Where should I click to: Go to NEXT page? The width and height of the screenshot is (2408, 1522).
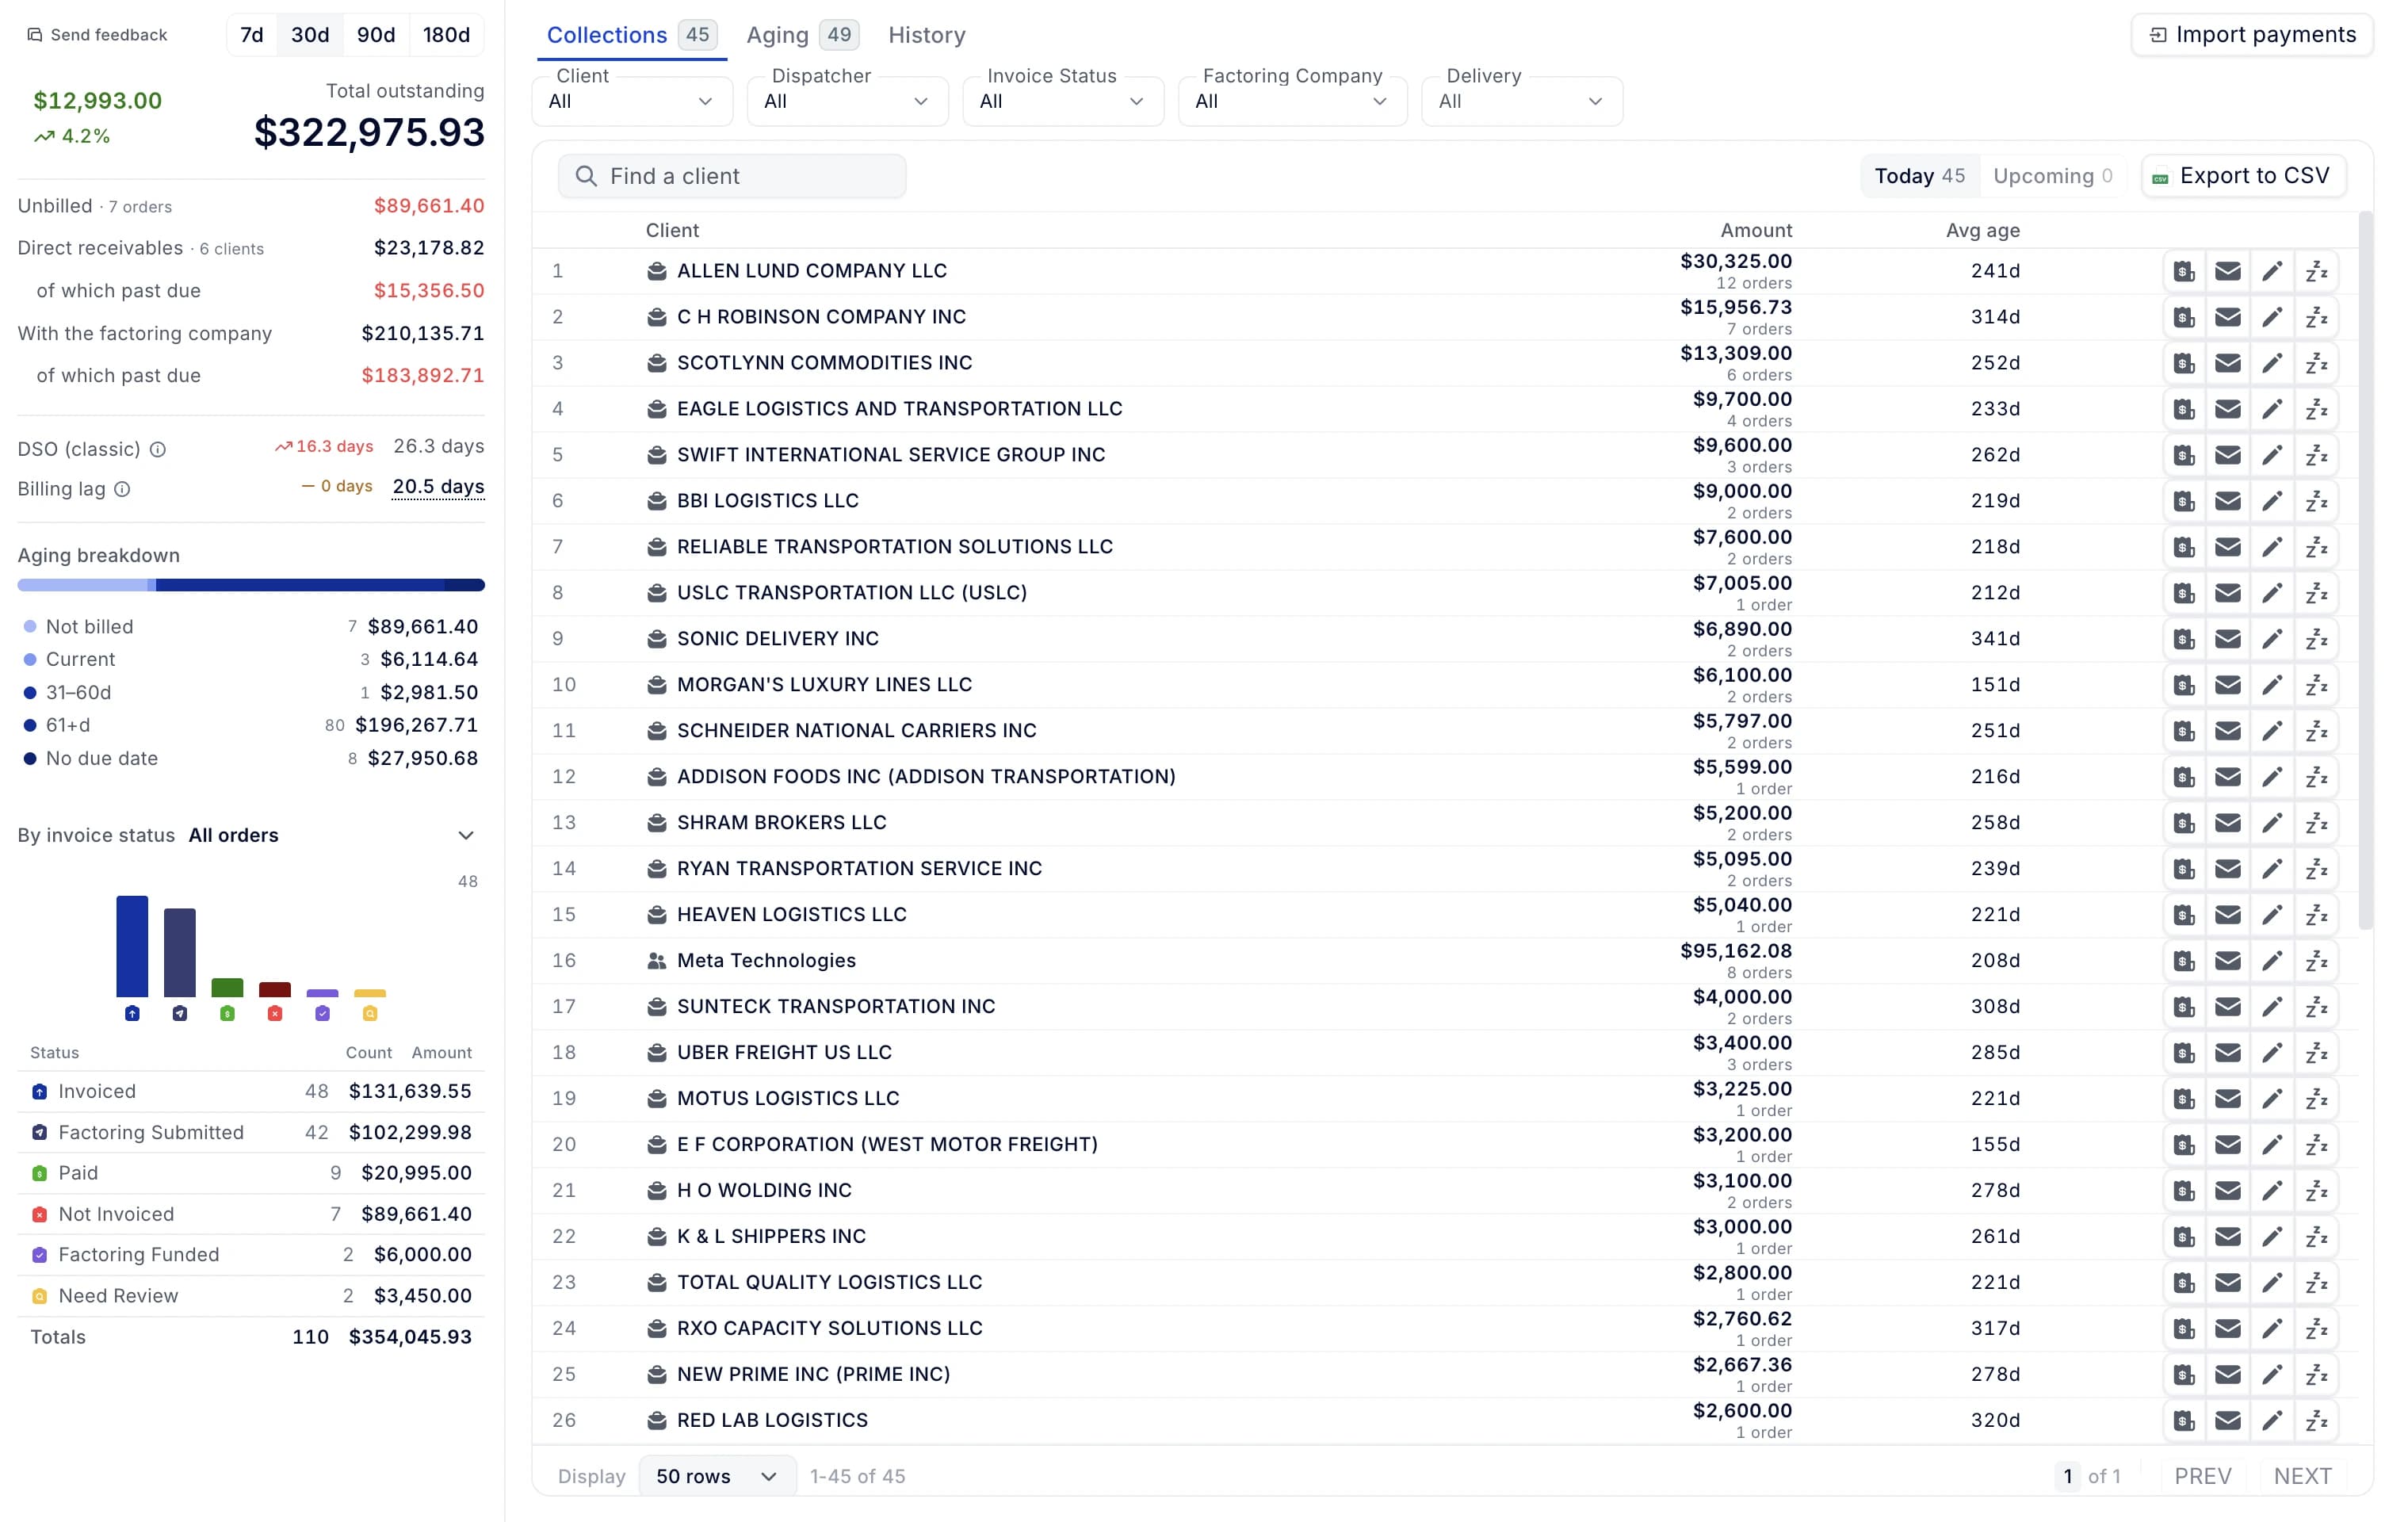coord(2302,1476)
